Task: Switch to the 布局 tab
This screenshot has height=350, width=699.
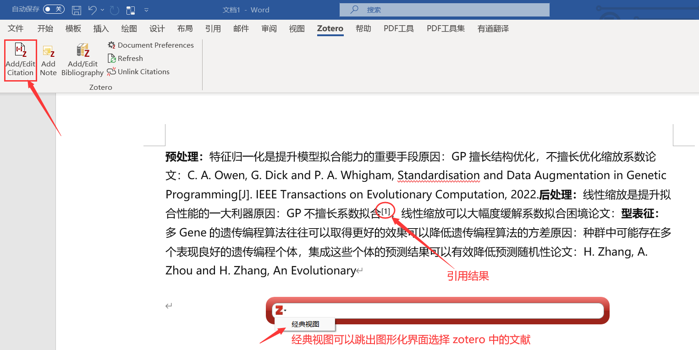Action: pos(185,28)
